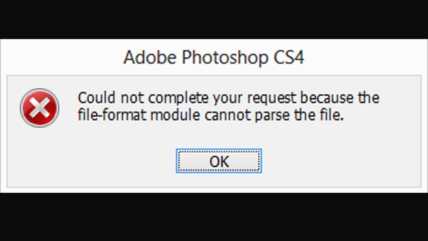Click "file-format" in the error text
The width and height of the screenshot is (428, 241).
pyautogui.click(x=112, y=115)
